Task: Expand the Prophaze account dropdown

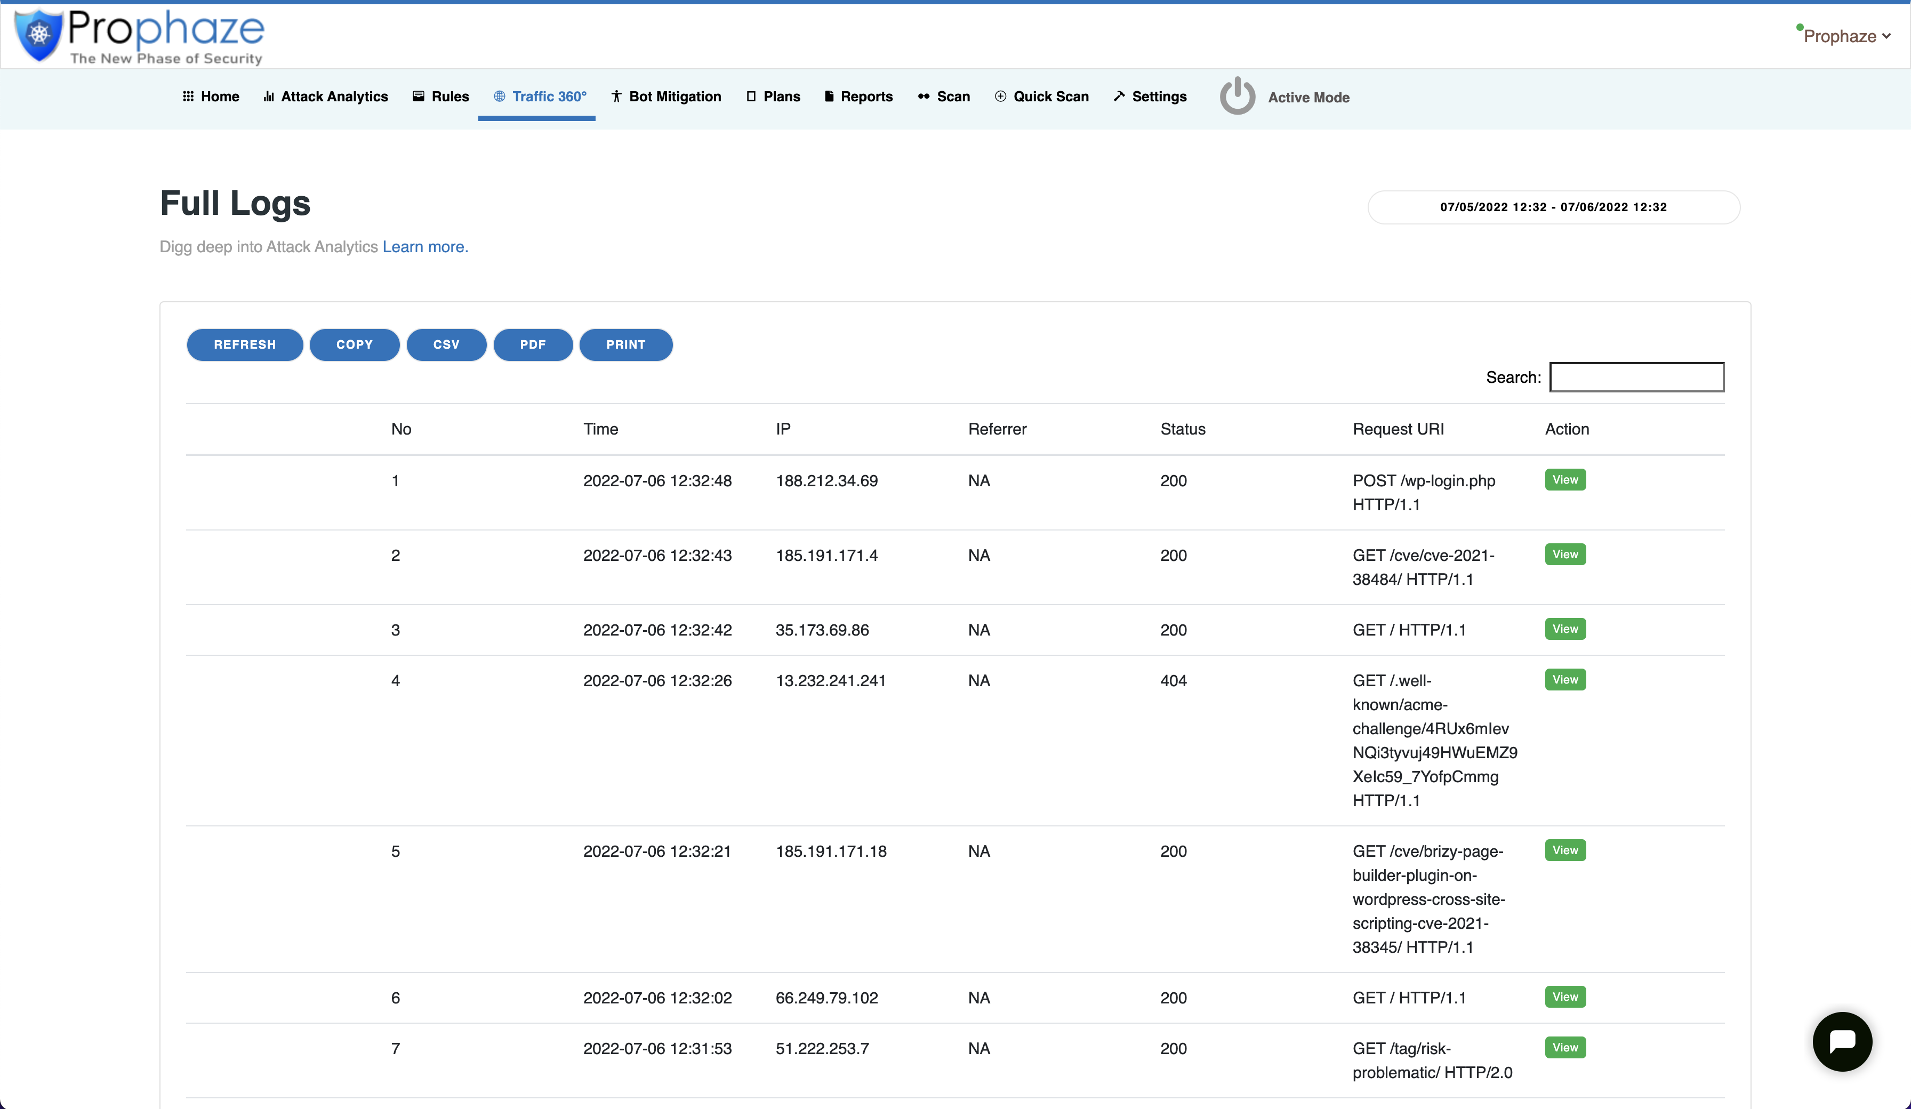Action: [1846, 36]
